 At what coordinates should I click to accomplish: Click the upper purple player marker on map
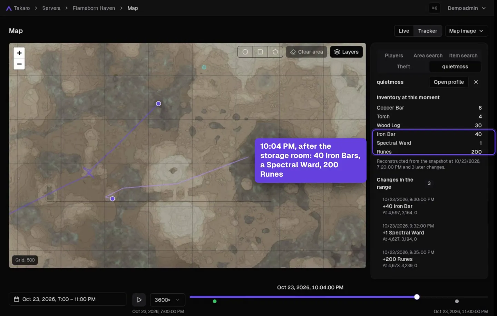(x=158, y=103)
